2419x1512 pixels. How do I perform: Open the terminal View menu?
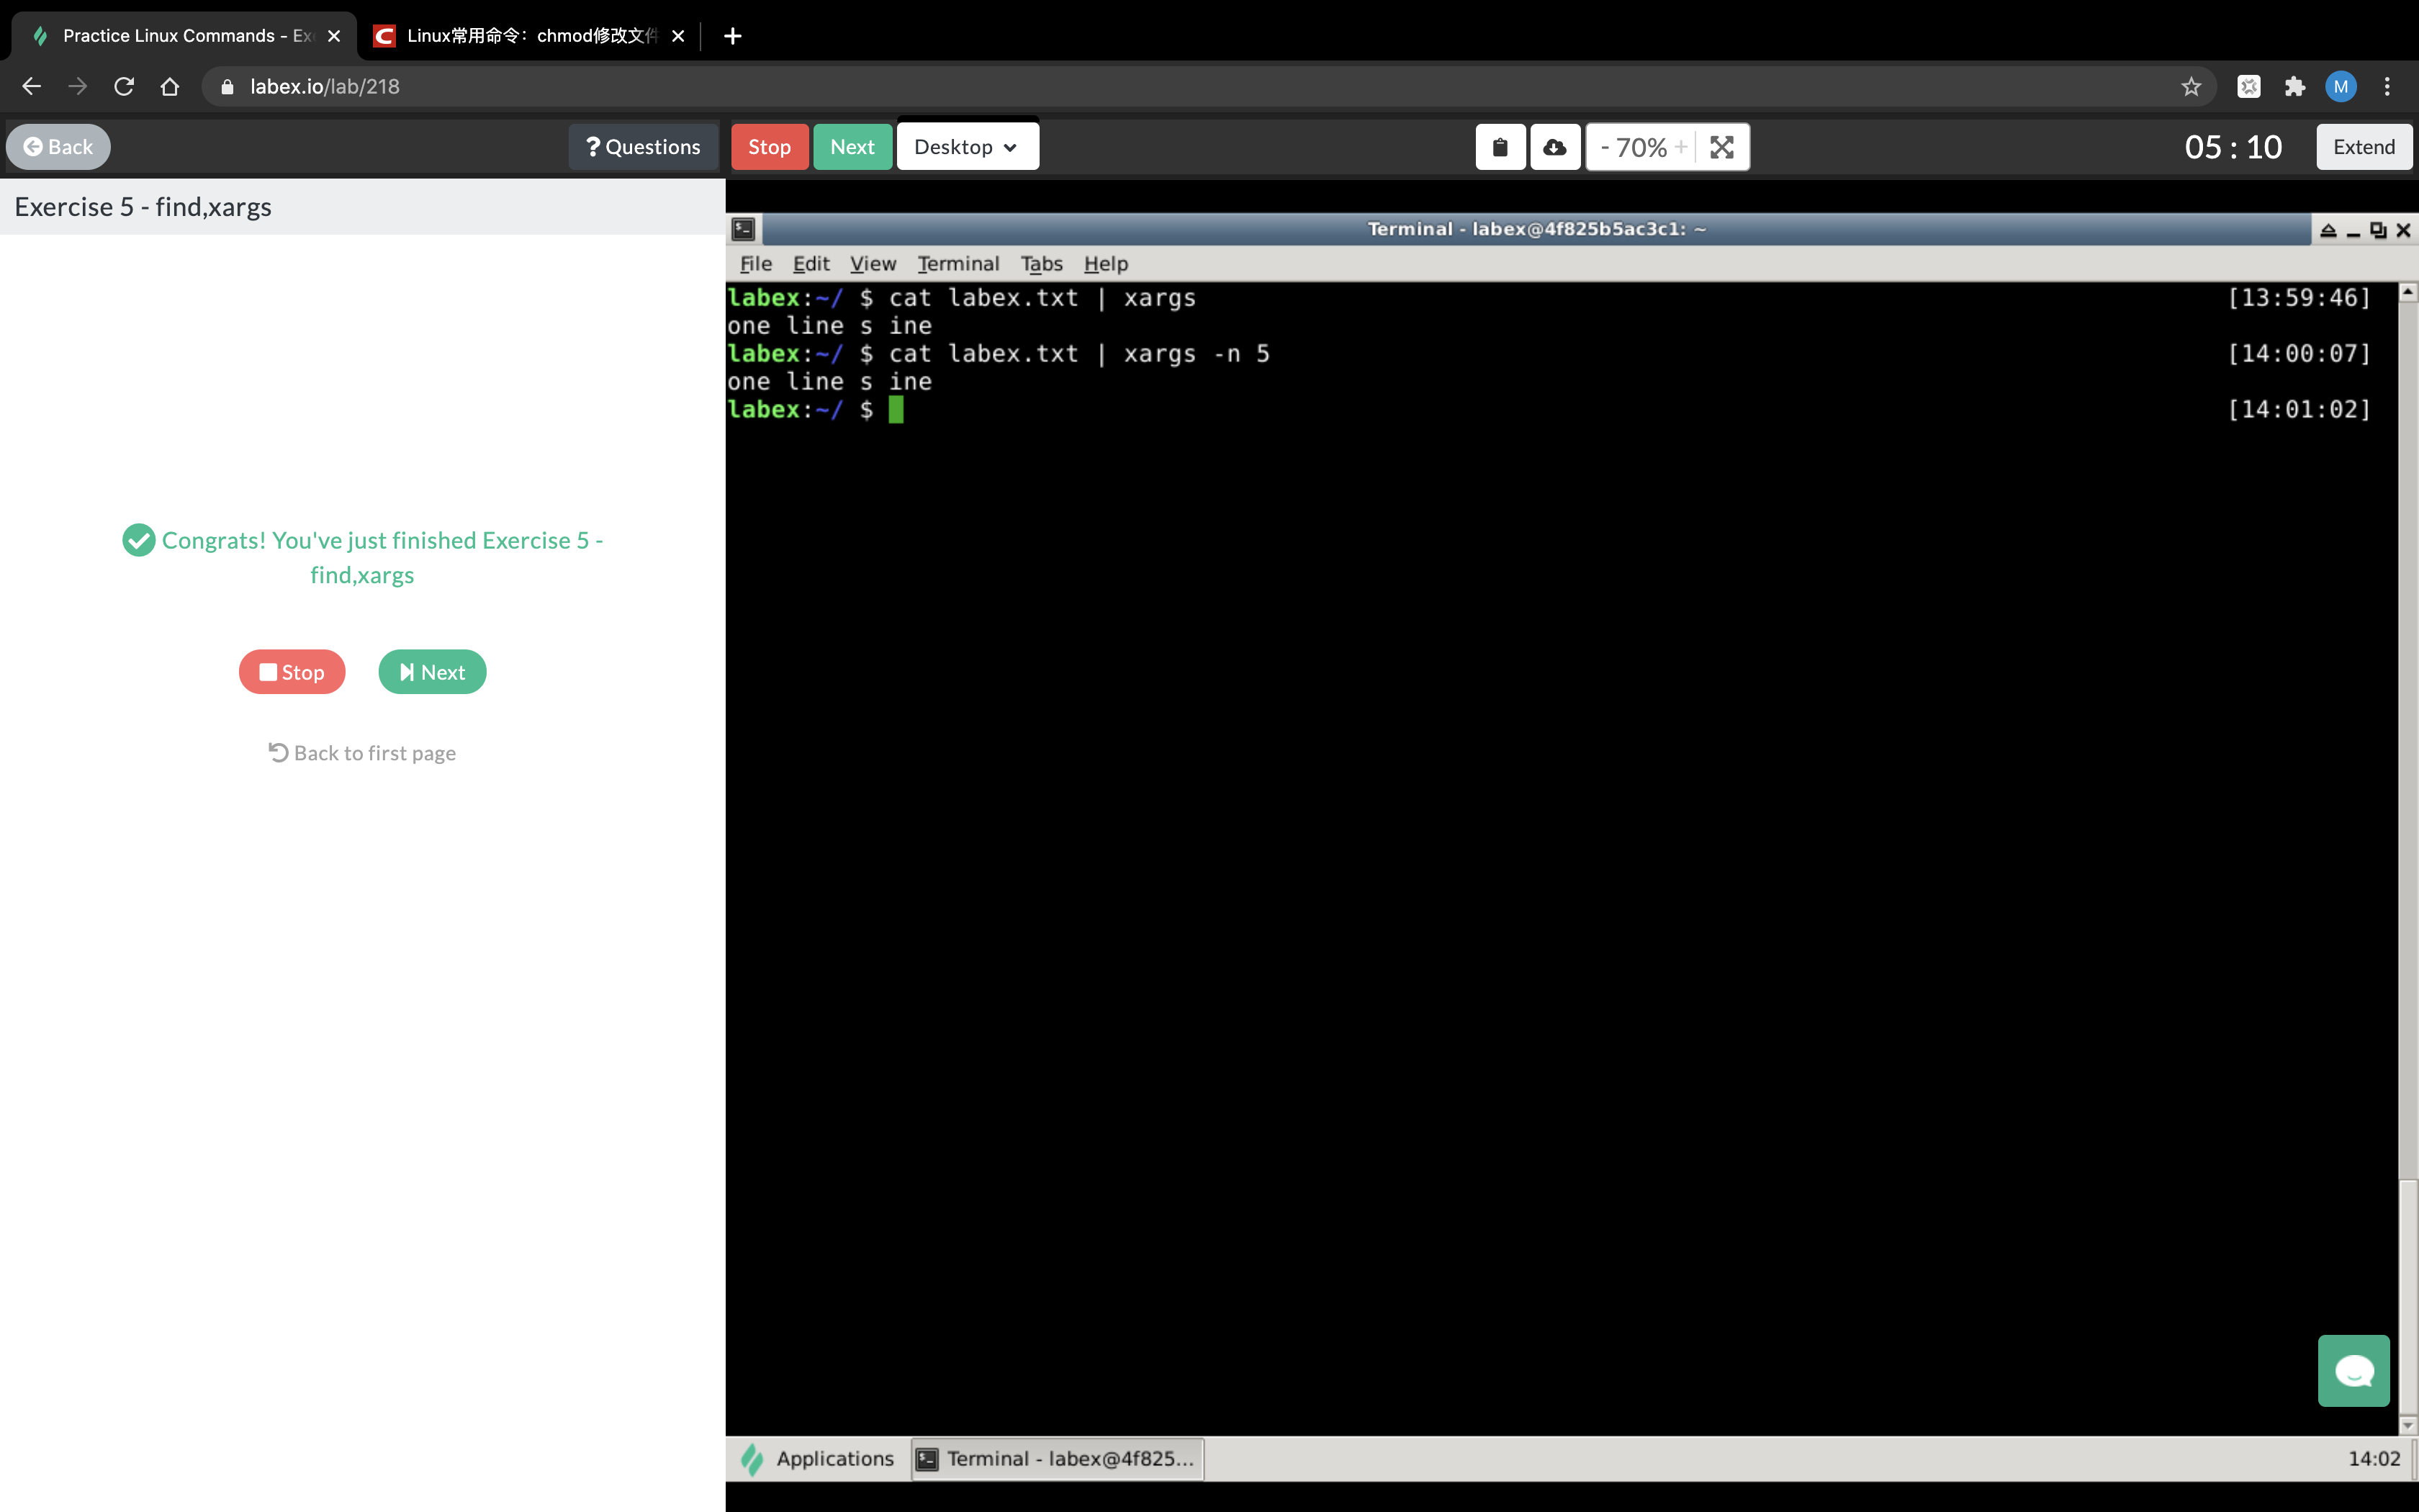873,264
